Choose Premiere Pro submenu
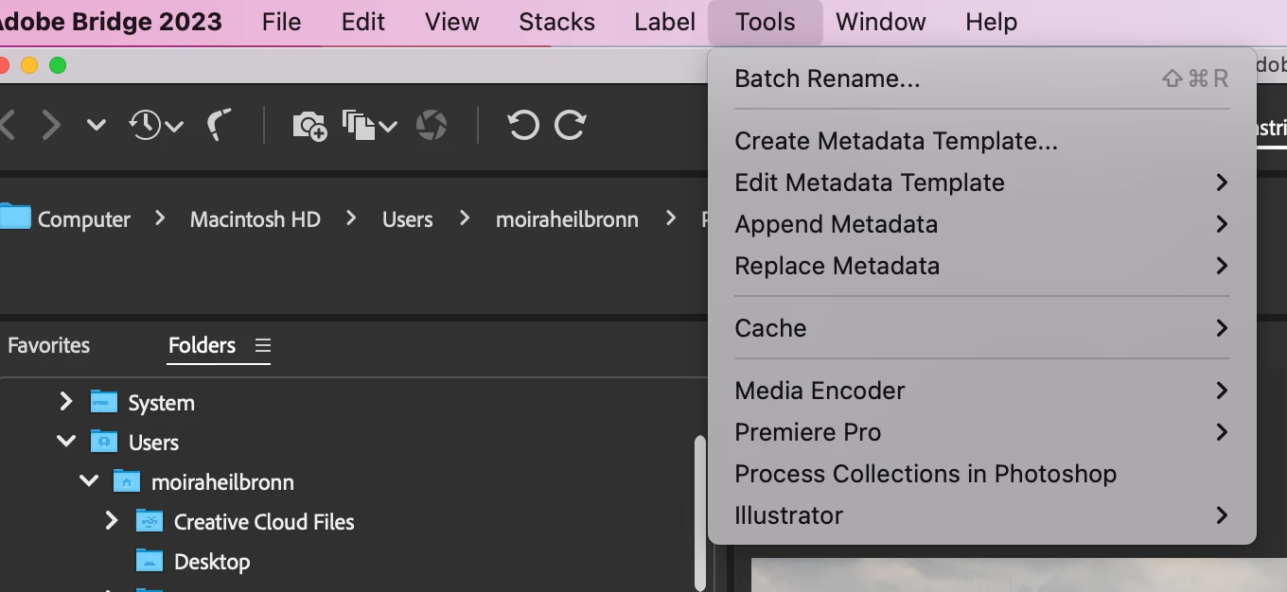Viewport: 1287px width, 592px height. tap(981, 432)
